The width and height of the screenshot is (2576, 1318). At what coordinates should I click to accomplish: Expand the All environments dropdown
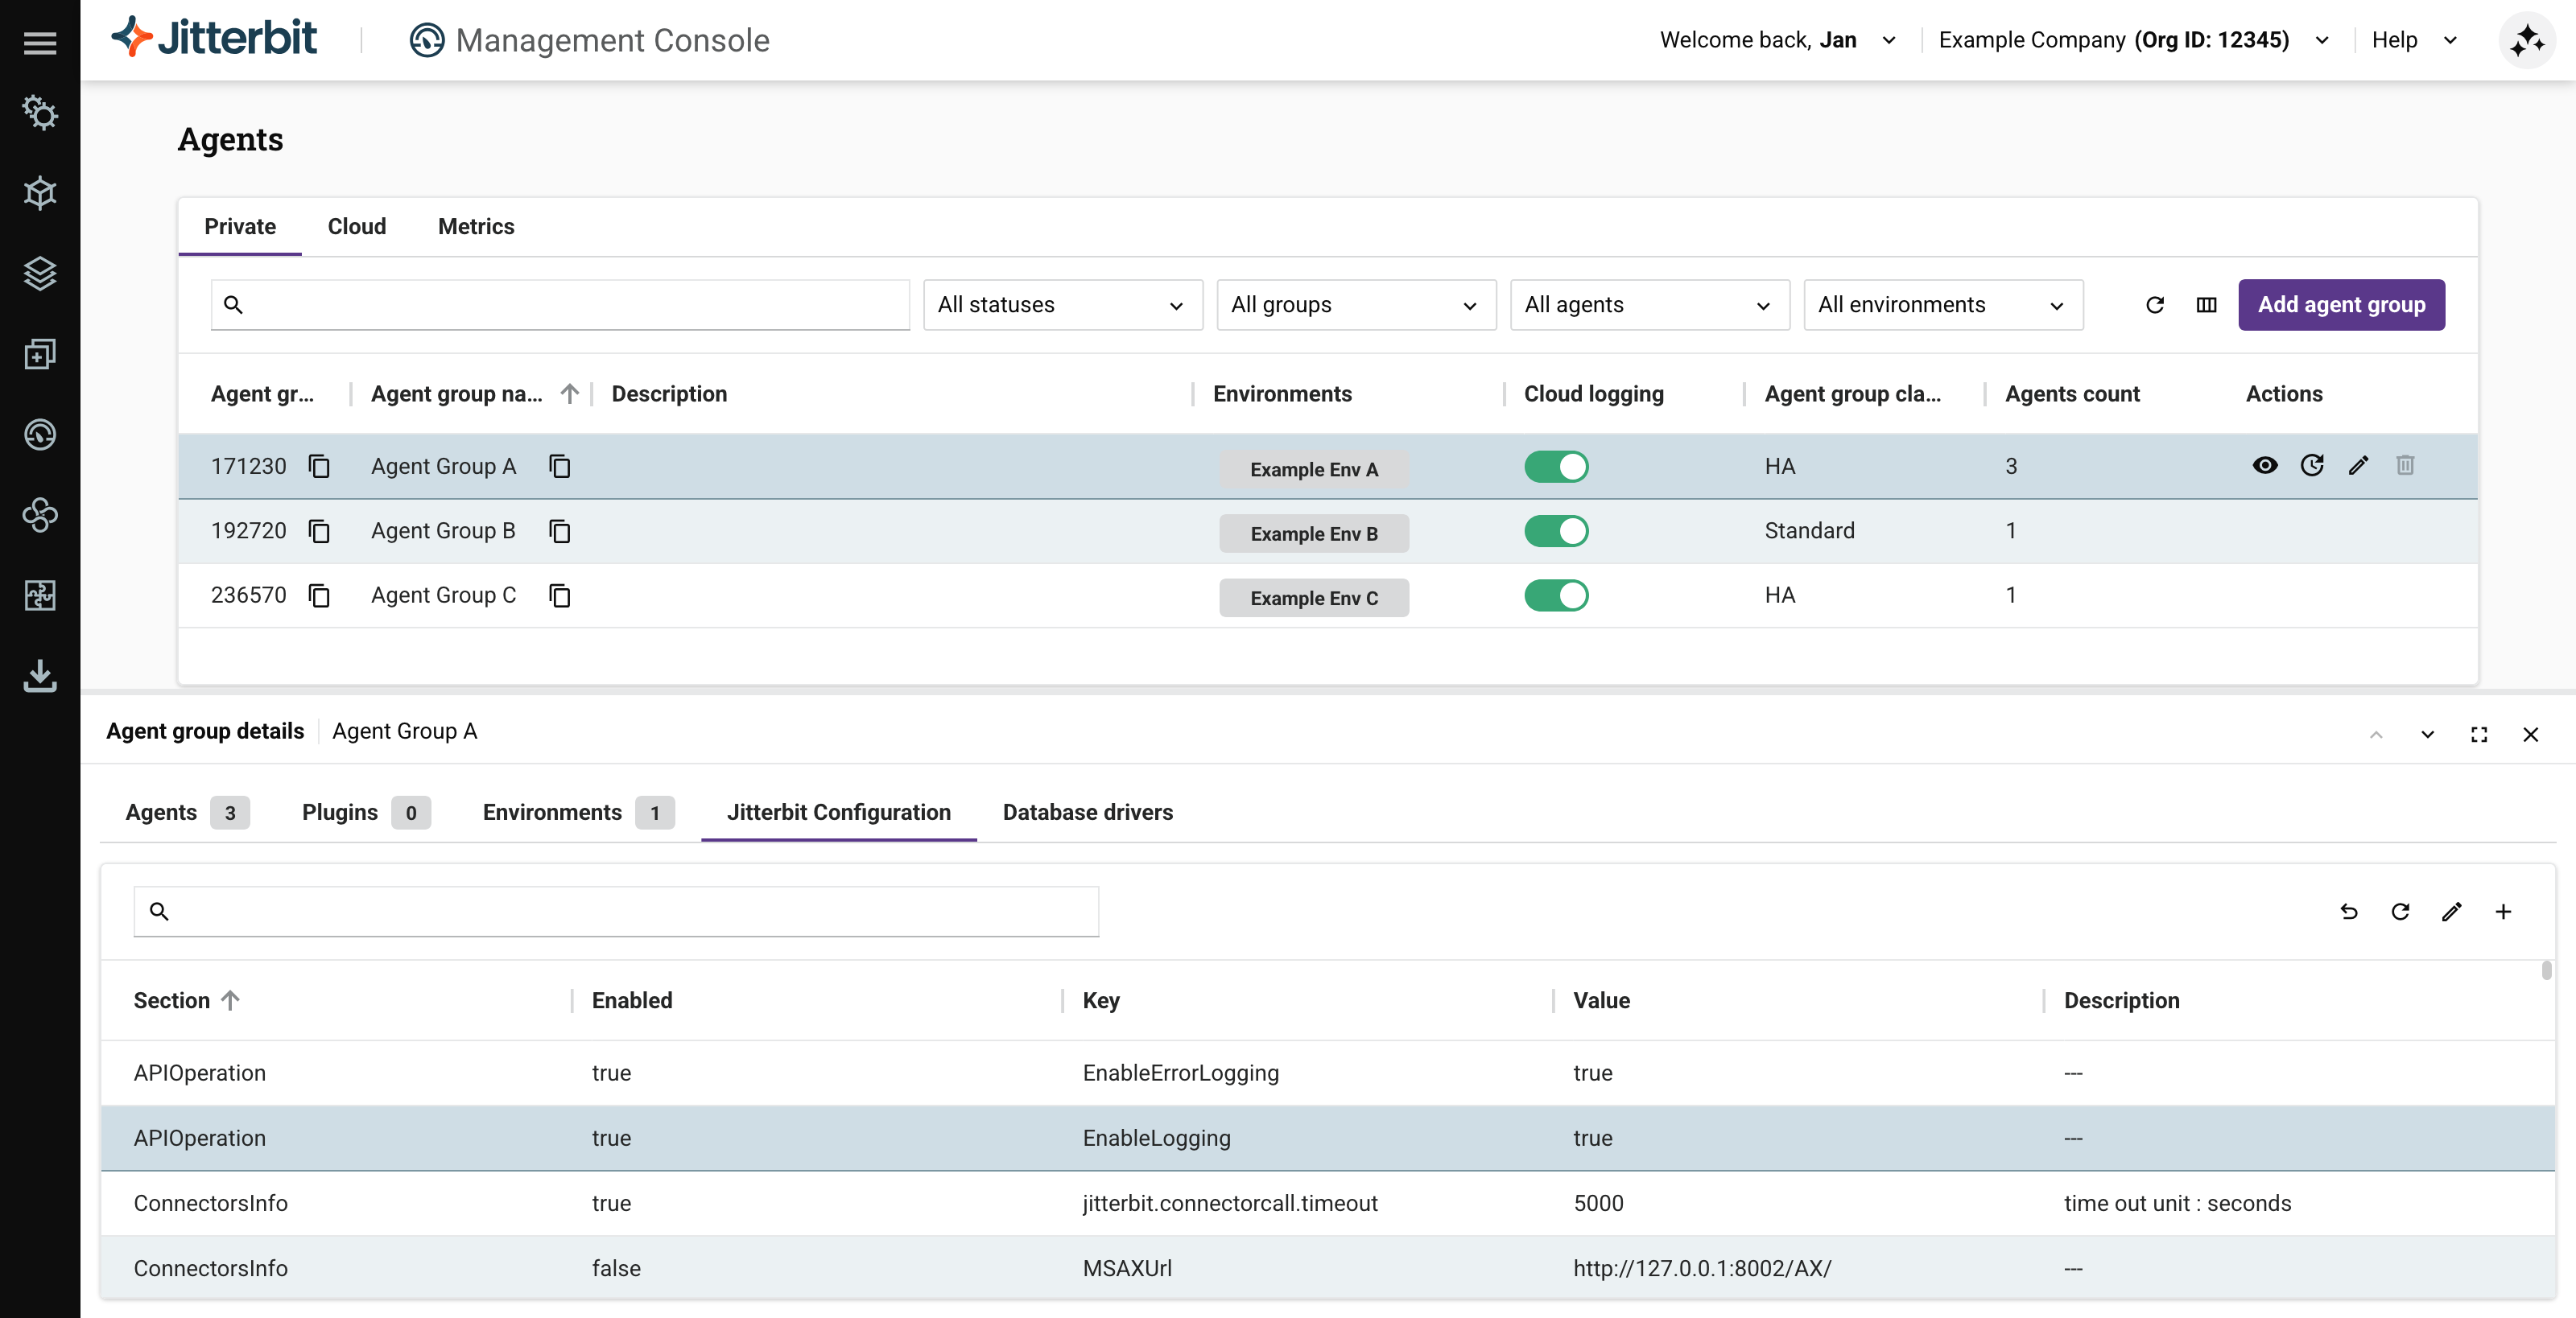pos(1940,305)
